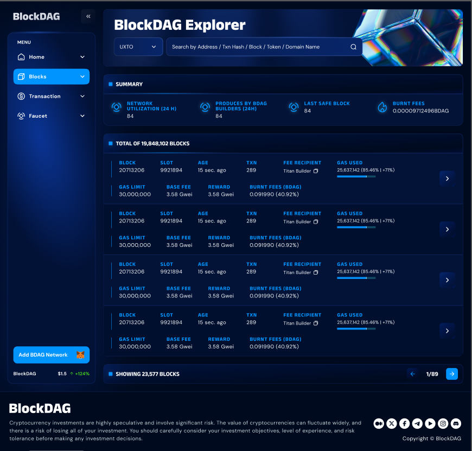
Task: Select Transaction in the sidebar menu
Action: point(52,97)
